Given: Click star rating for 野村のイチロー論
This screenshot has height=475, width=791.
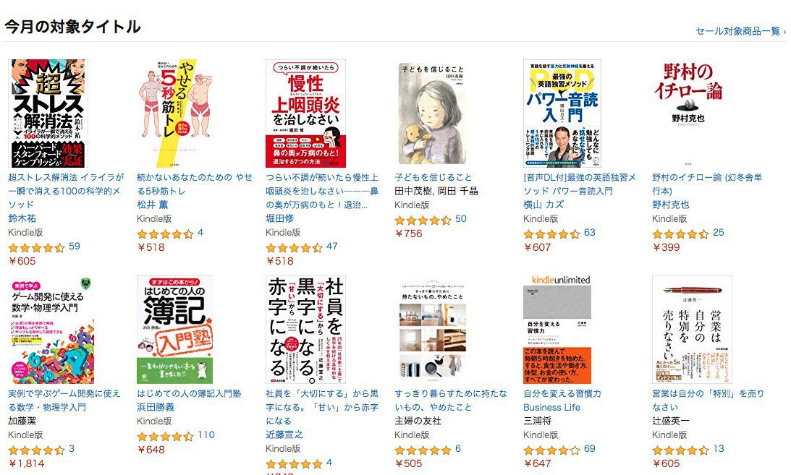Looking at the screenshot, I should 680,234.
